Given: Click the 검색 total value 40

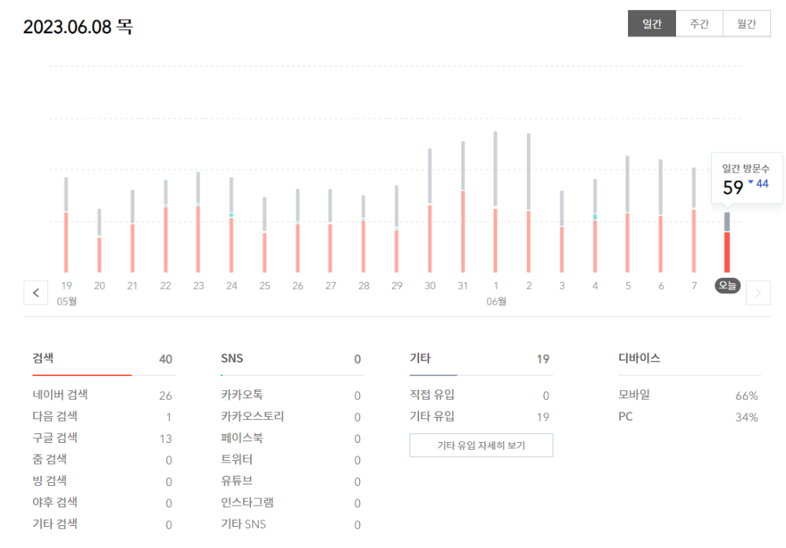Looking at the screenshot, I should pyautogui.click(x=165, y=359).
